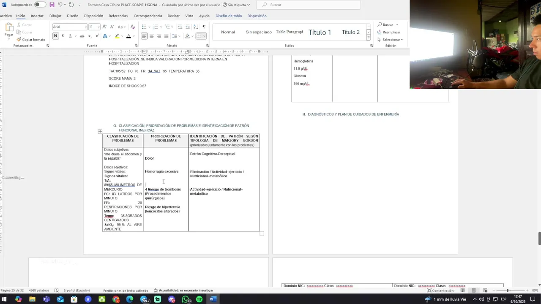Open Google Chrome from the taskbar
This screenshot has height=304, width=541.
pyautogui.click(x=116, y=299)
